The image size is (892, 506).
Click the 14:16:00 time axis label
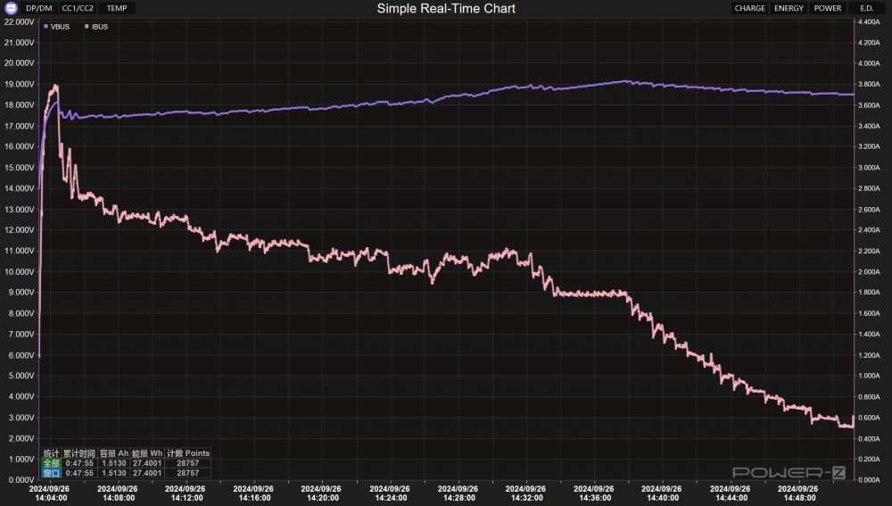[x=254, y=498]
